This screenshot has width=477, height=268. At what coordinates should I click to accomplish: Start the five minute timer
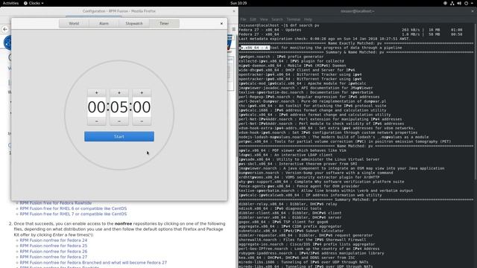click(119, 136)
